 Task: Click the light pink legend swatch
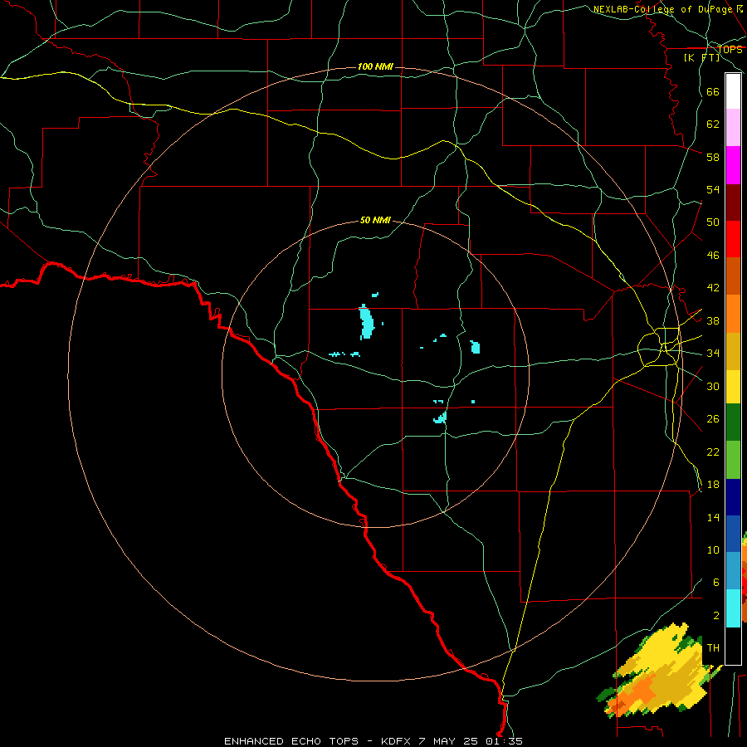coord(733,128)
